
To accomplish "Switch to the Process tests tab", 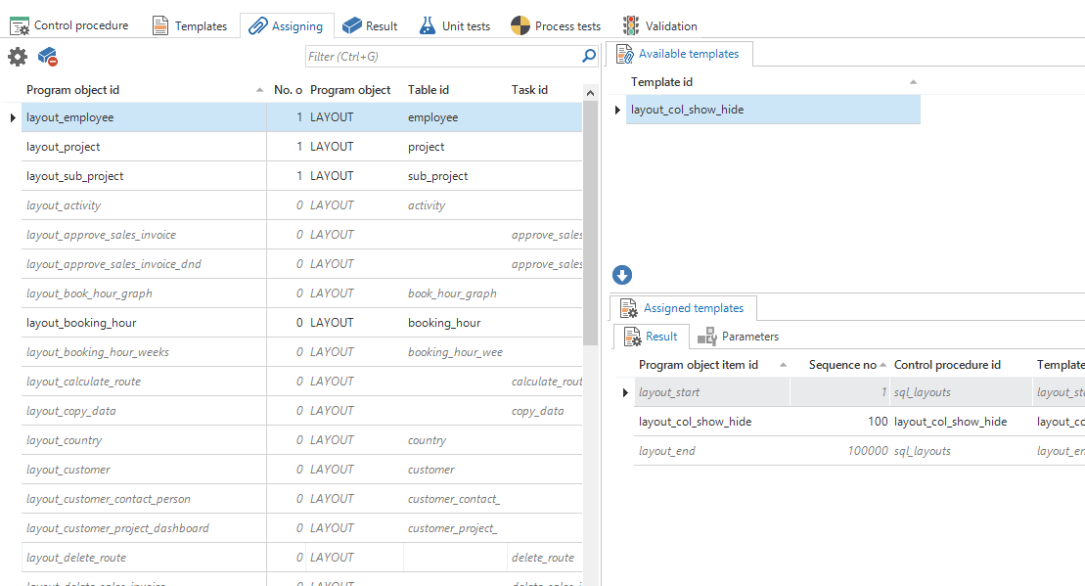I will pos(556,26).
